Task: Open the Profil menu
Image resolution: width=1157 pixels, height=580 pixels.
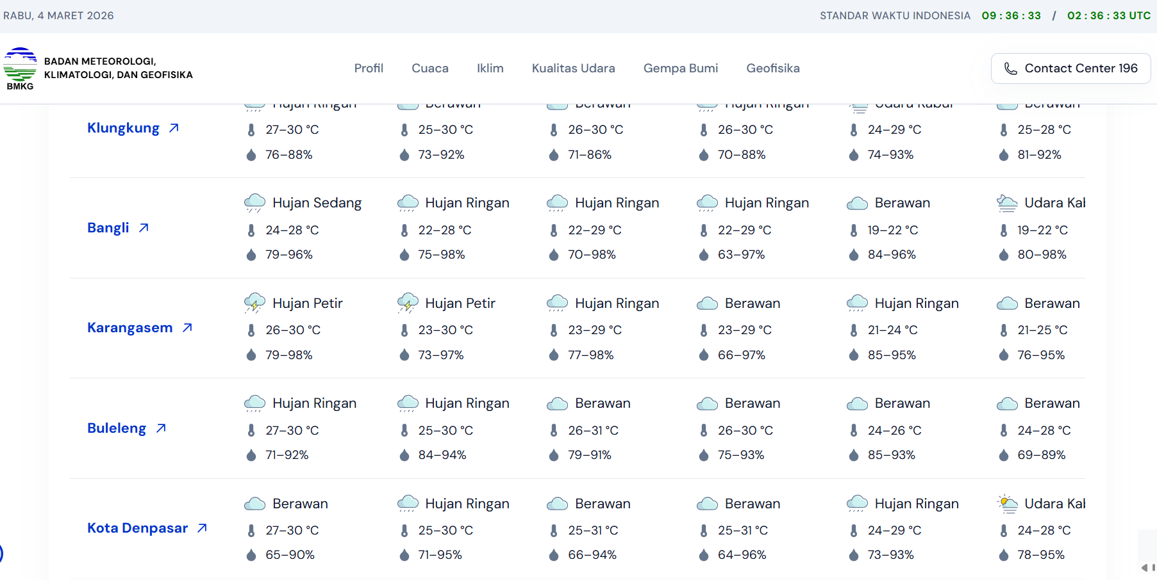Action: point(369,68)
